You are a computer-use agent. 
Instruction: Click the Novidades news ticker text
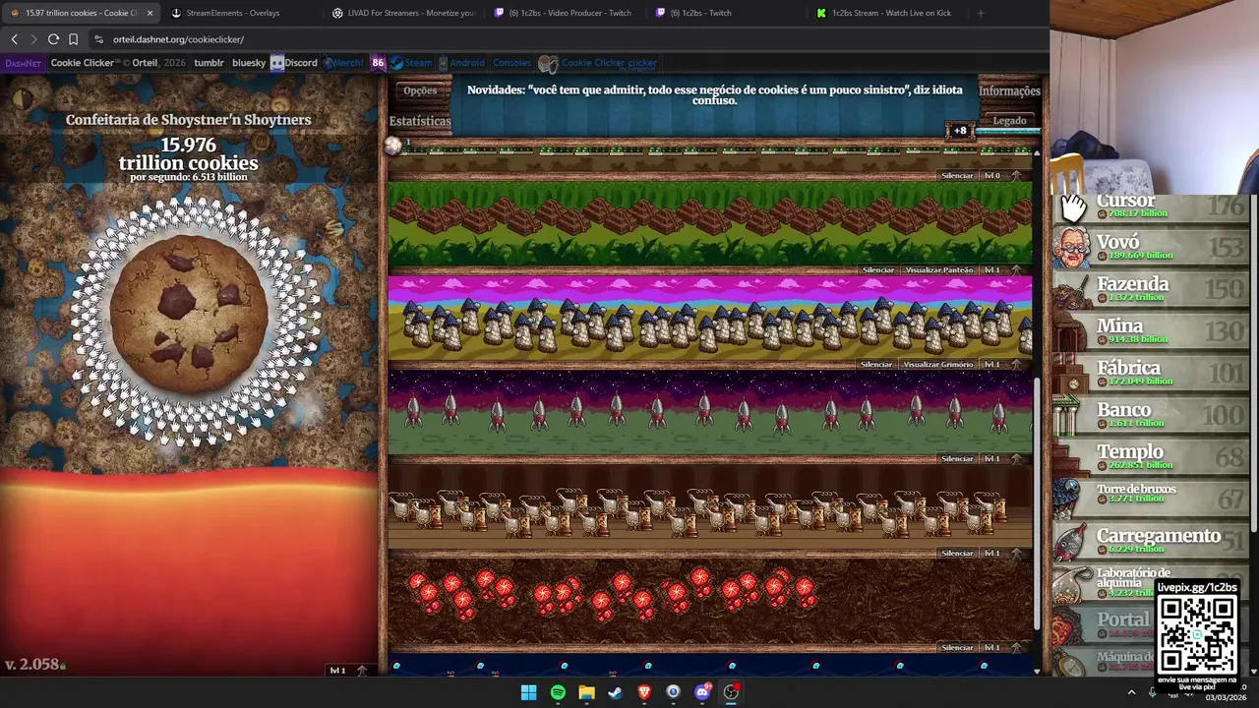click(715, 94)
